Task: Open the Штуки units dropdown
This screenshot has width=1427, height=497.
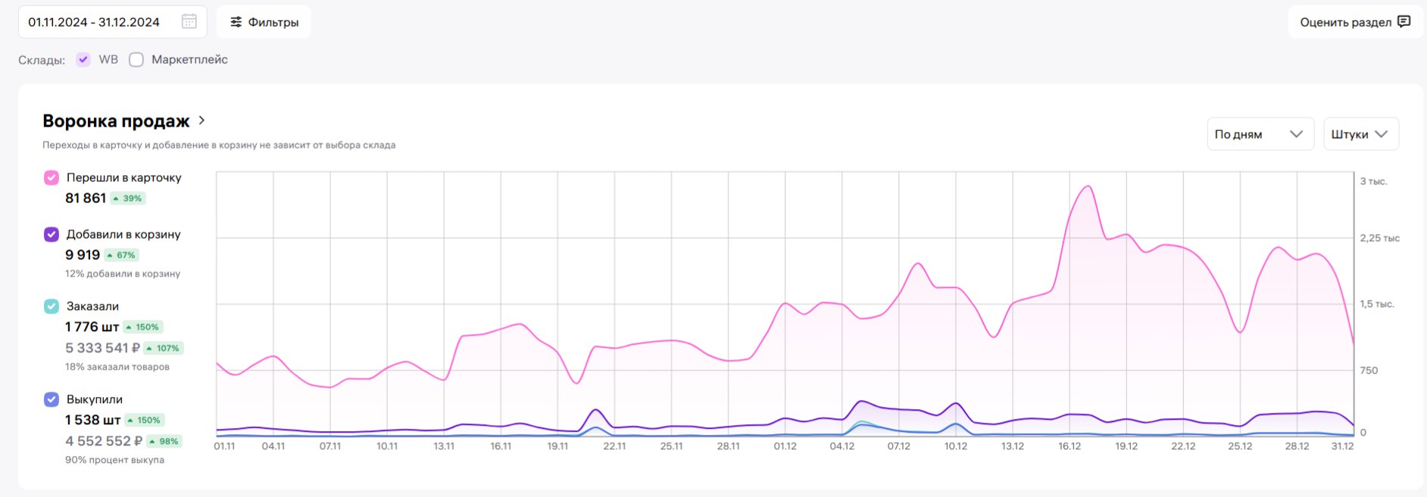Action: (x=1360, y=134)
